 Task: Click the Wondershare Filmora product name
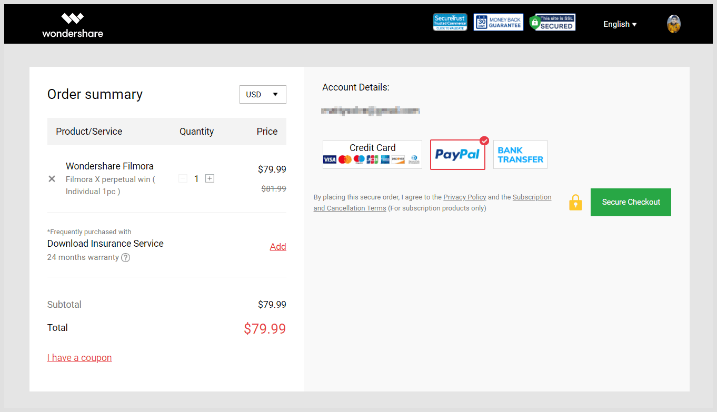pyautogui.click(x=109, y=166)
